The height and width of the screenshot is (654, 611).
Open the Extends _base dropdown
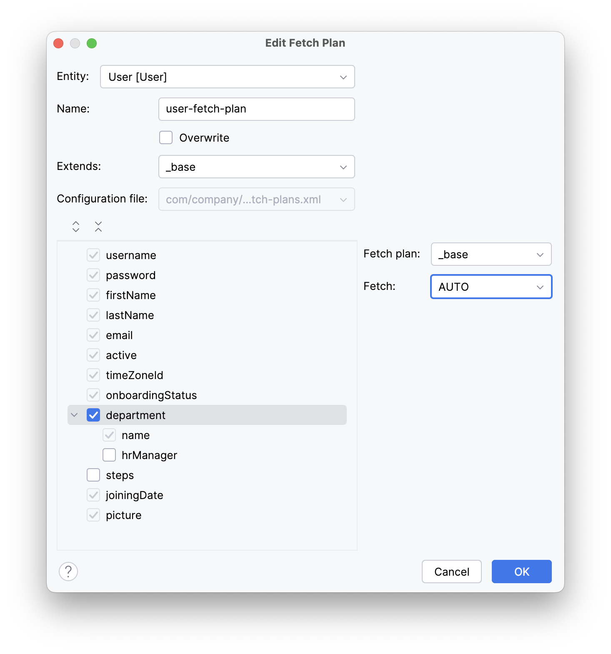(x=256, y=167)
